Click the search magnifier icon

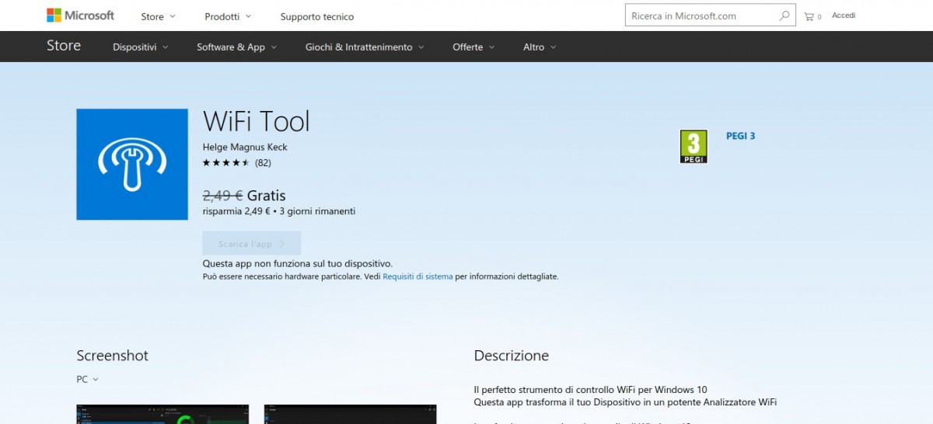click(784, 16)
